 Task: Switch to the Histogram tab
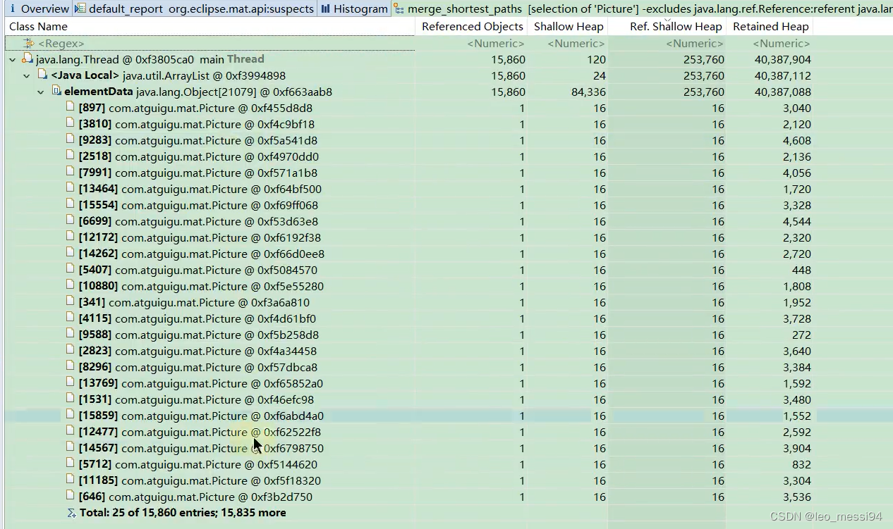[354, 9]
